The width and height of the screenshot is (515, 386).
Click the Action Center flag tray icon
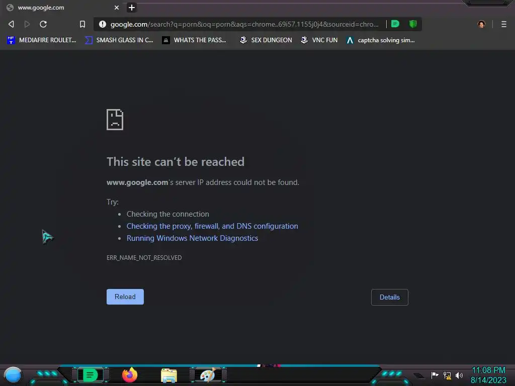(x=435, y=375)
